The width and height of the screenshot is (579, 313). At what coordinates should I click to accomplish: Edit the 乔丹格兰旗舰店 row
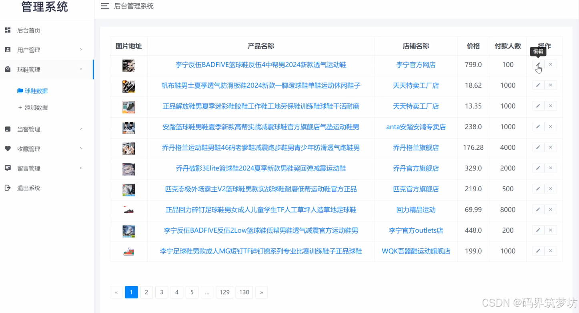(538, 148)
